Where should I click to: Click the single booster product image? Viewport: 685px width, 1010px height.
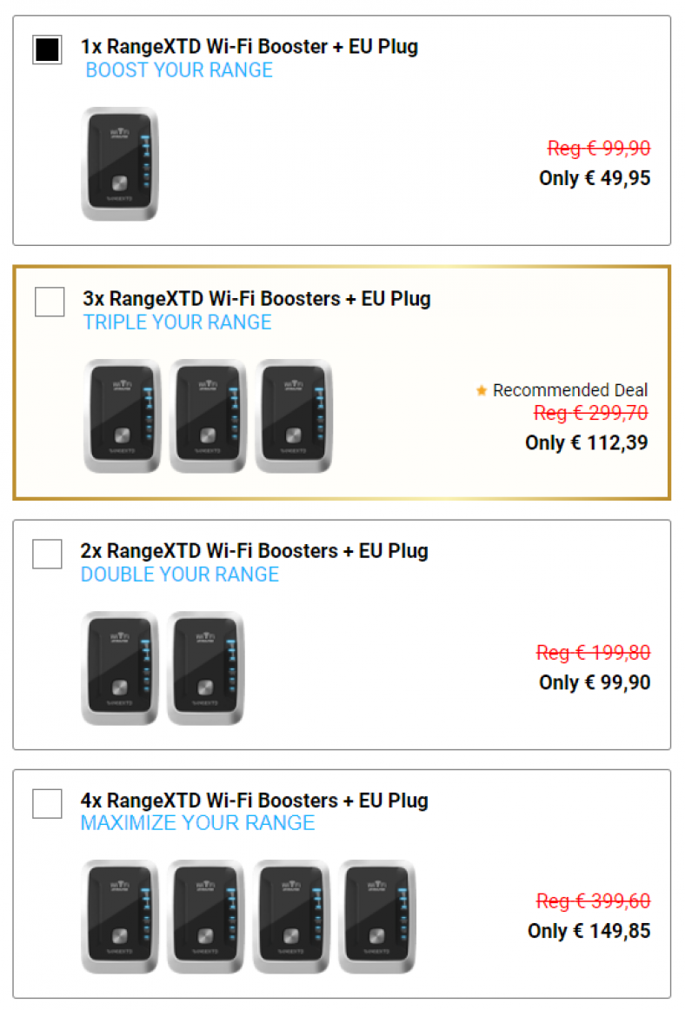pos(120,163)
